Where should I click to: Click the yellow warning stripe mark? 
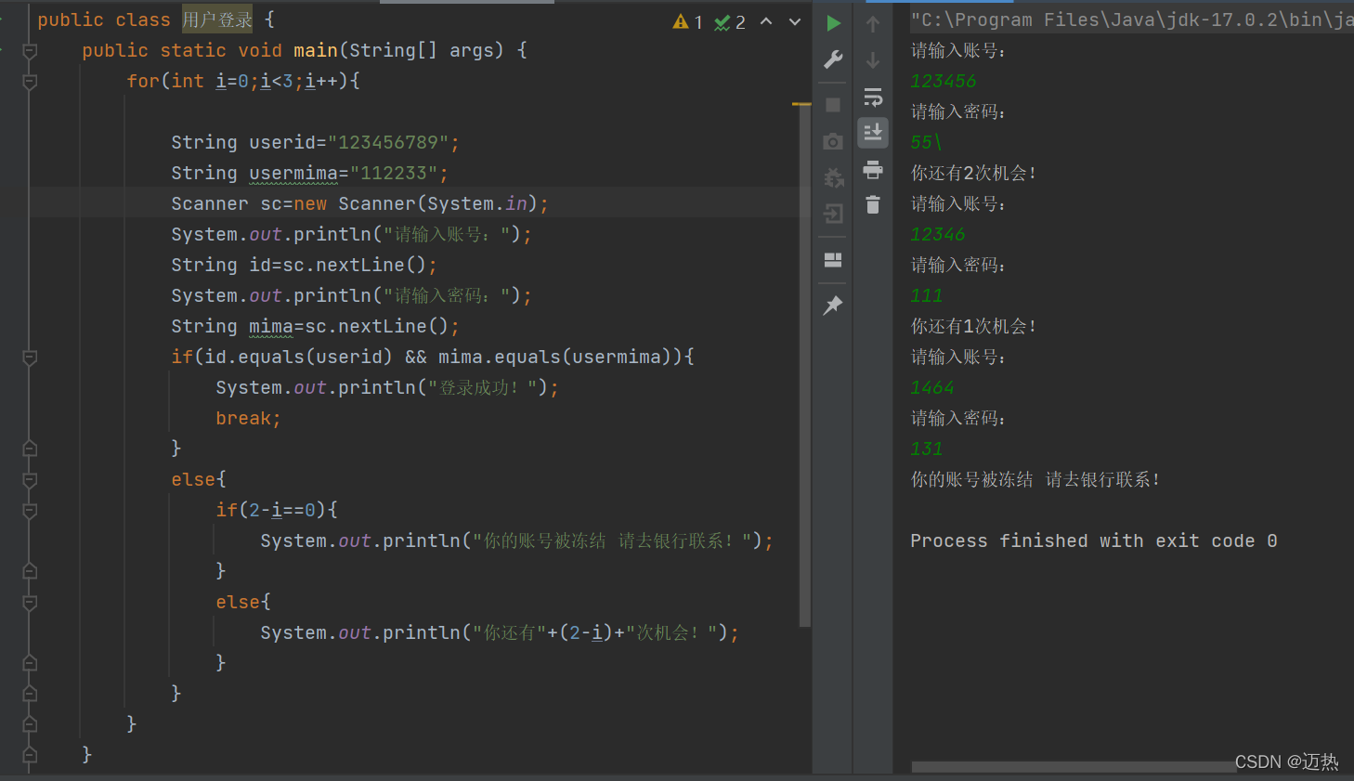click(801, 104)
